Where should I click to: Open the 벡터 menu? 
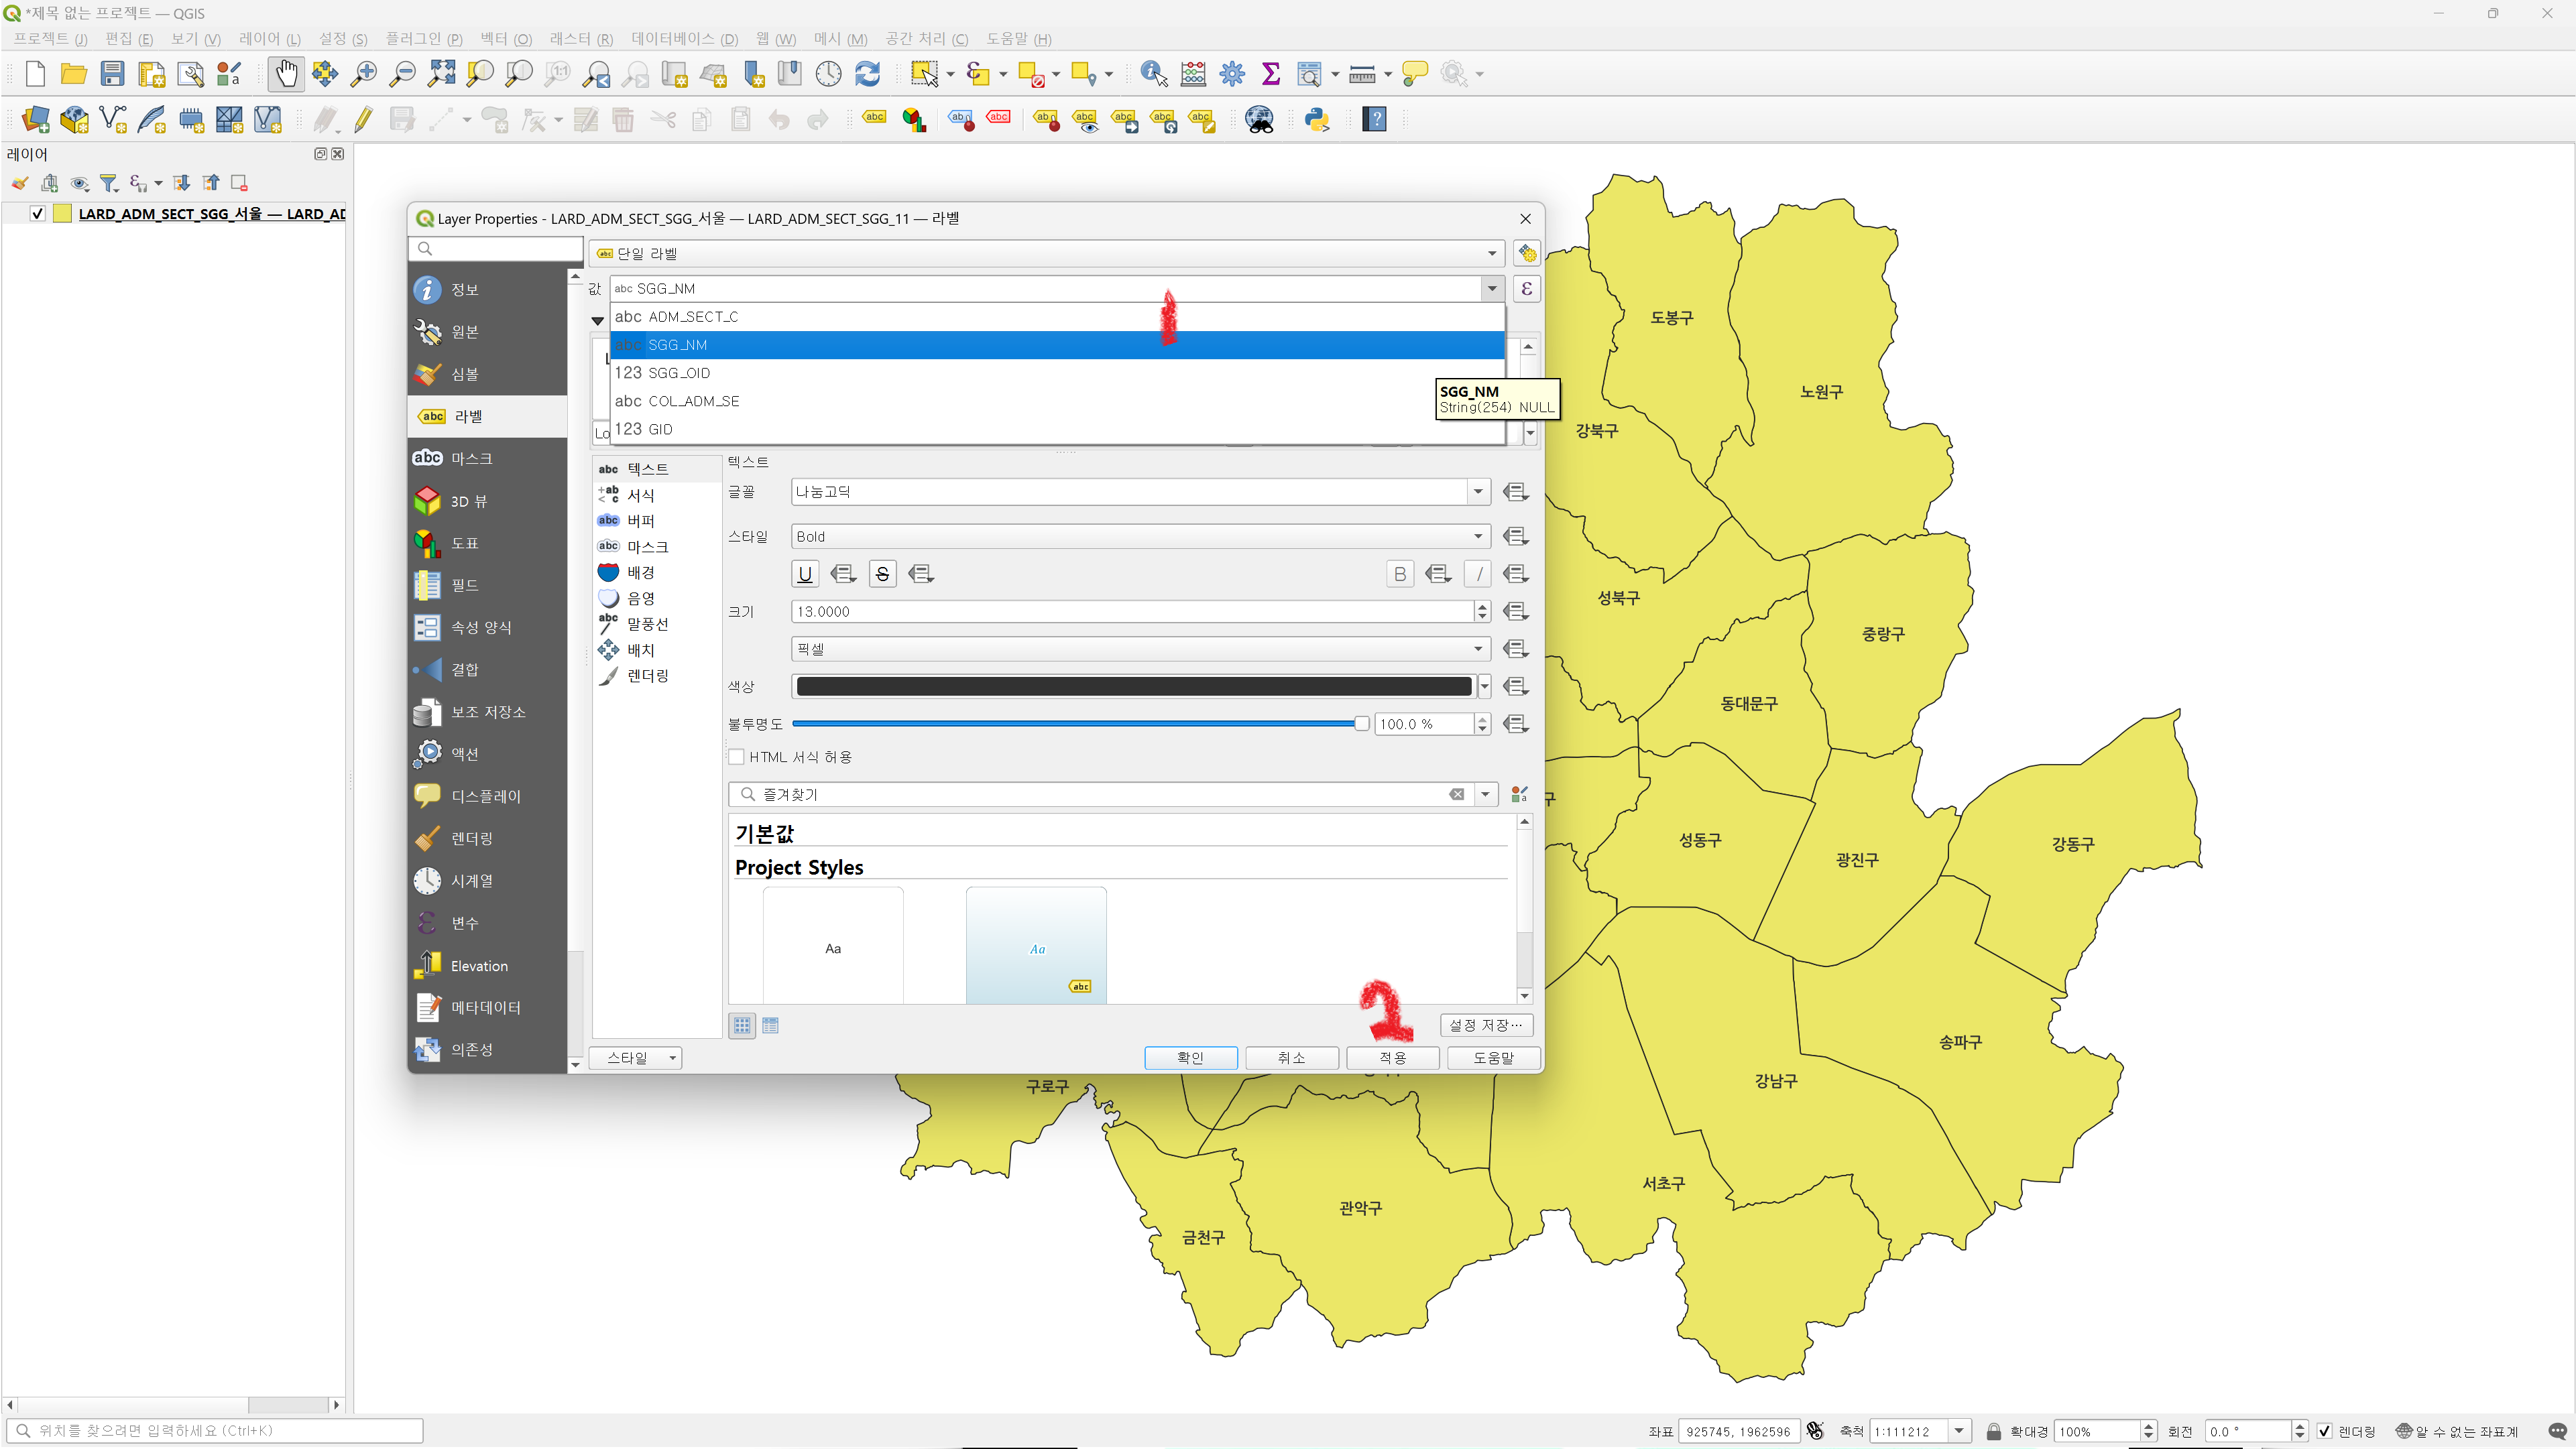[505, 39]
